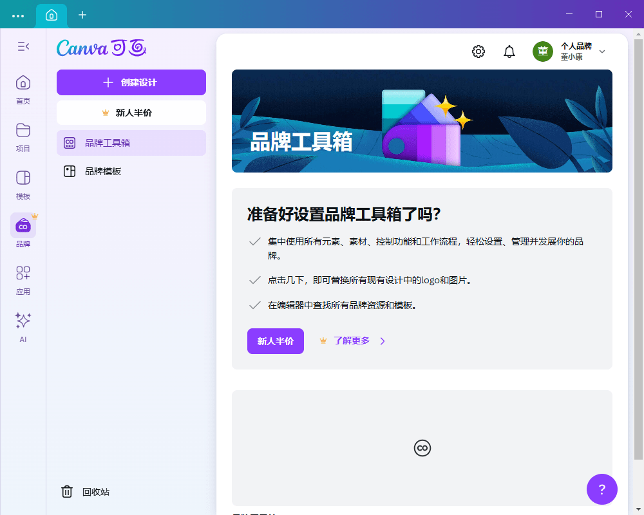
Task: Click the 创建设计 (Create design) button
Action: pos(131,82)
